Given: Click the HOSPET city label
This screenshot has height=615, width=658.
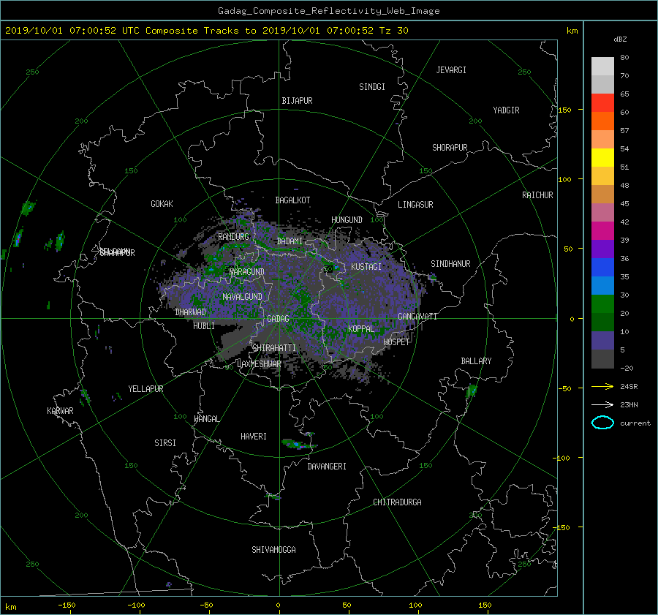Looking at the screenshot, I should 396,342.
